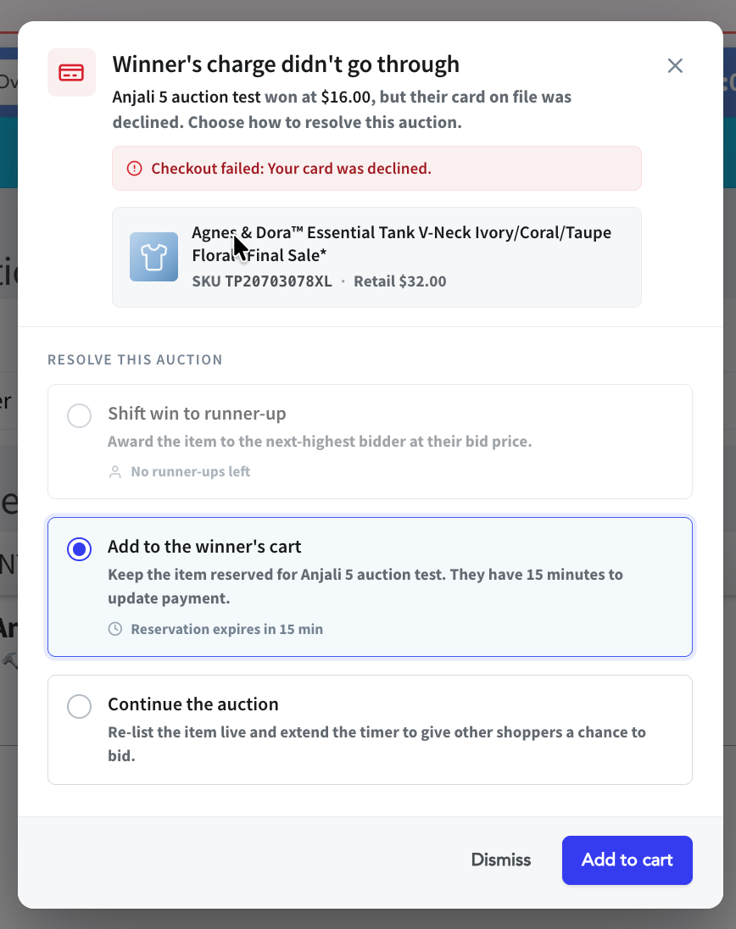Screen dimensions: 736x929
Task: Click the blue t-shirt product thumbnail
Action: (154, 257)
